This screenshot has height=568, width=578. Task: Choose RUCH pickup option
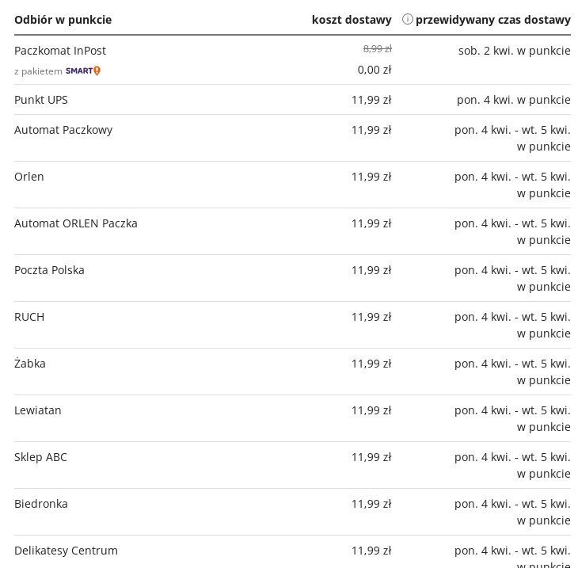click(29, 317)
